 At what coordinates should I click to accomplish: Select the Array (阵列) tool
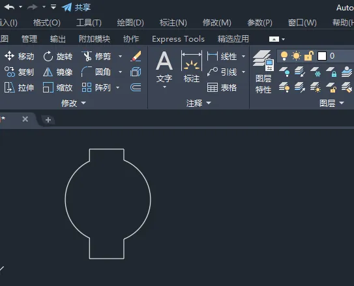pyautogui.click(x=96, y=87)
